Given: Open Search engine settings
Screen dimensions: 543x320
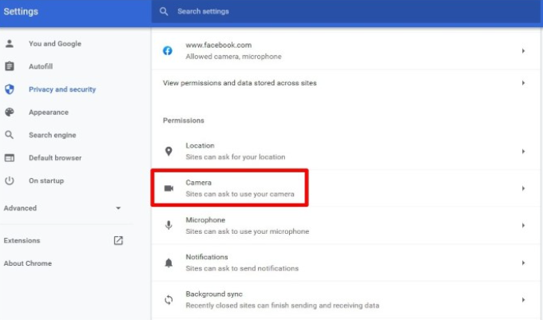Looking at the screenshot, I should click(x=52, y=135).
